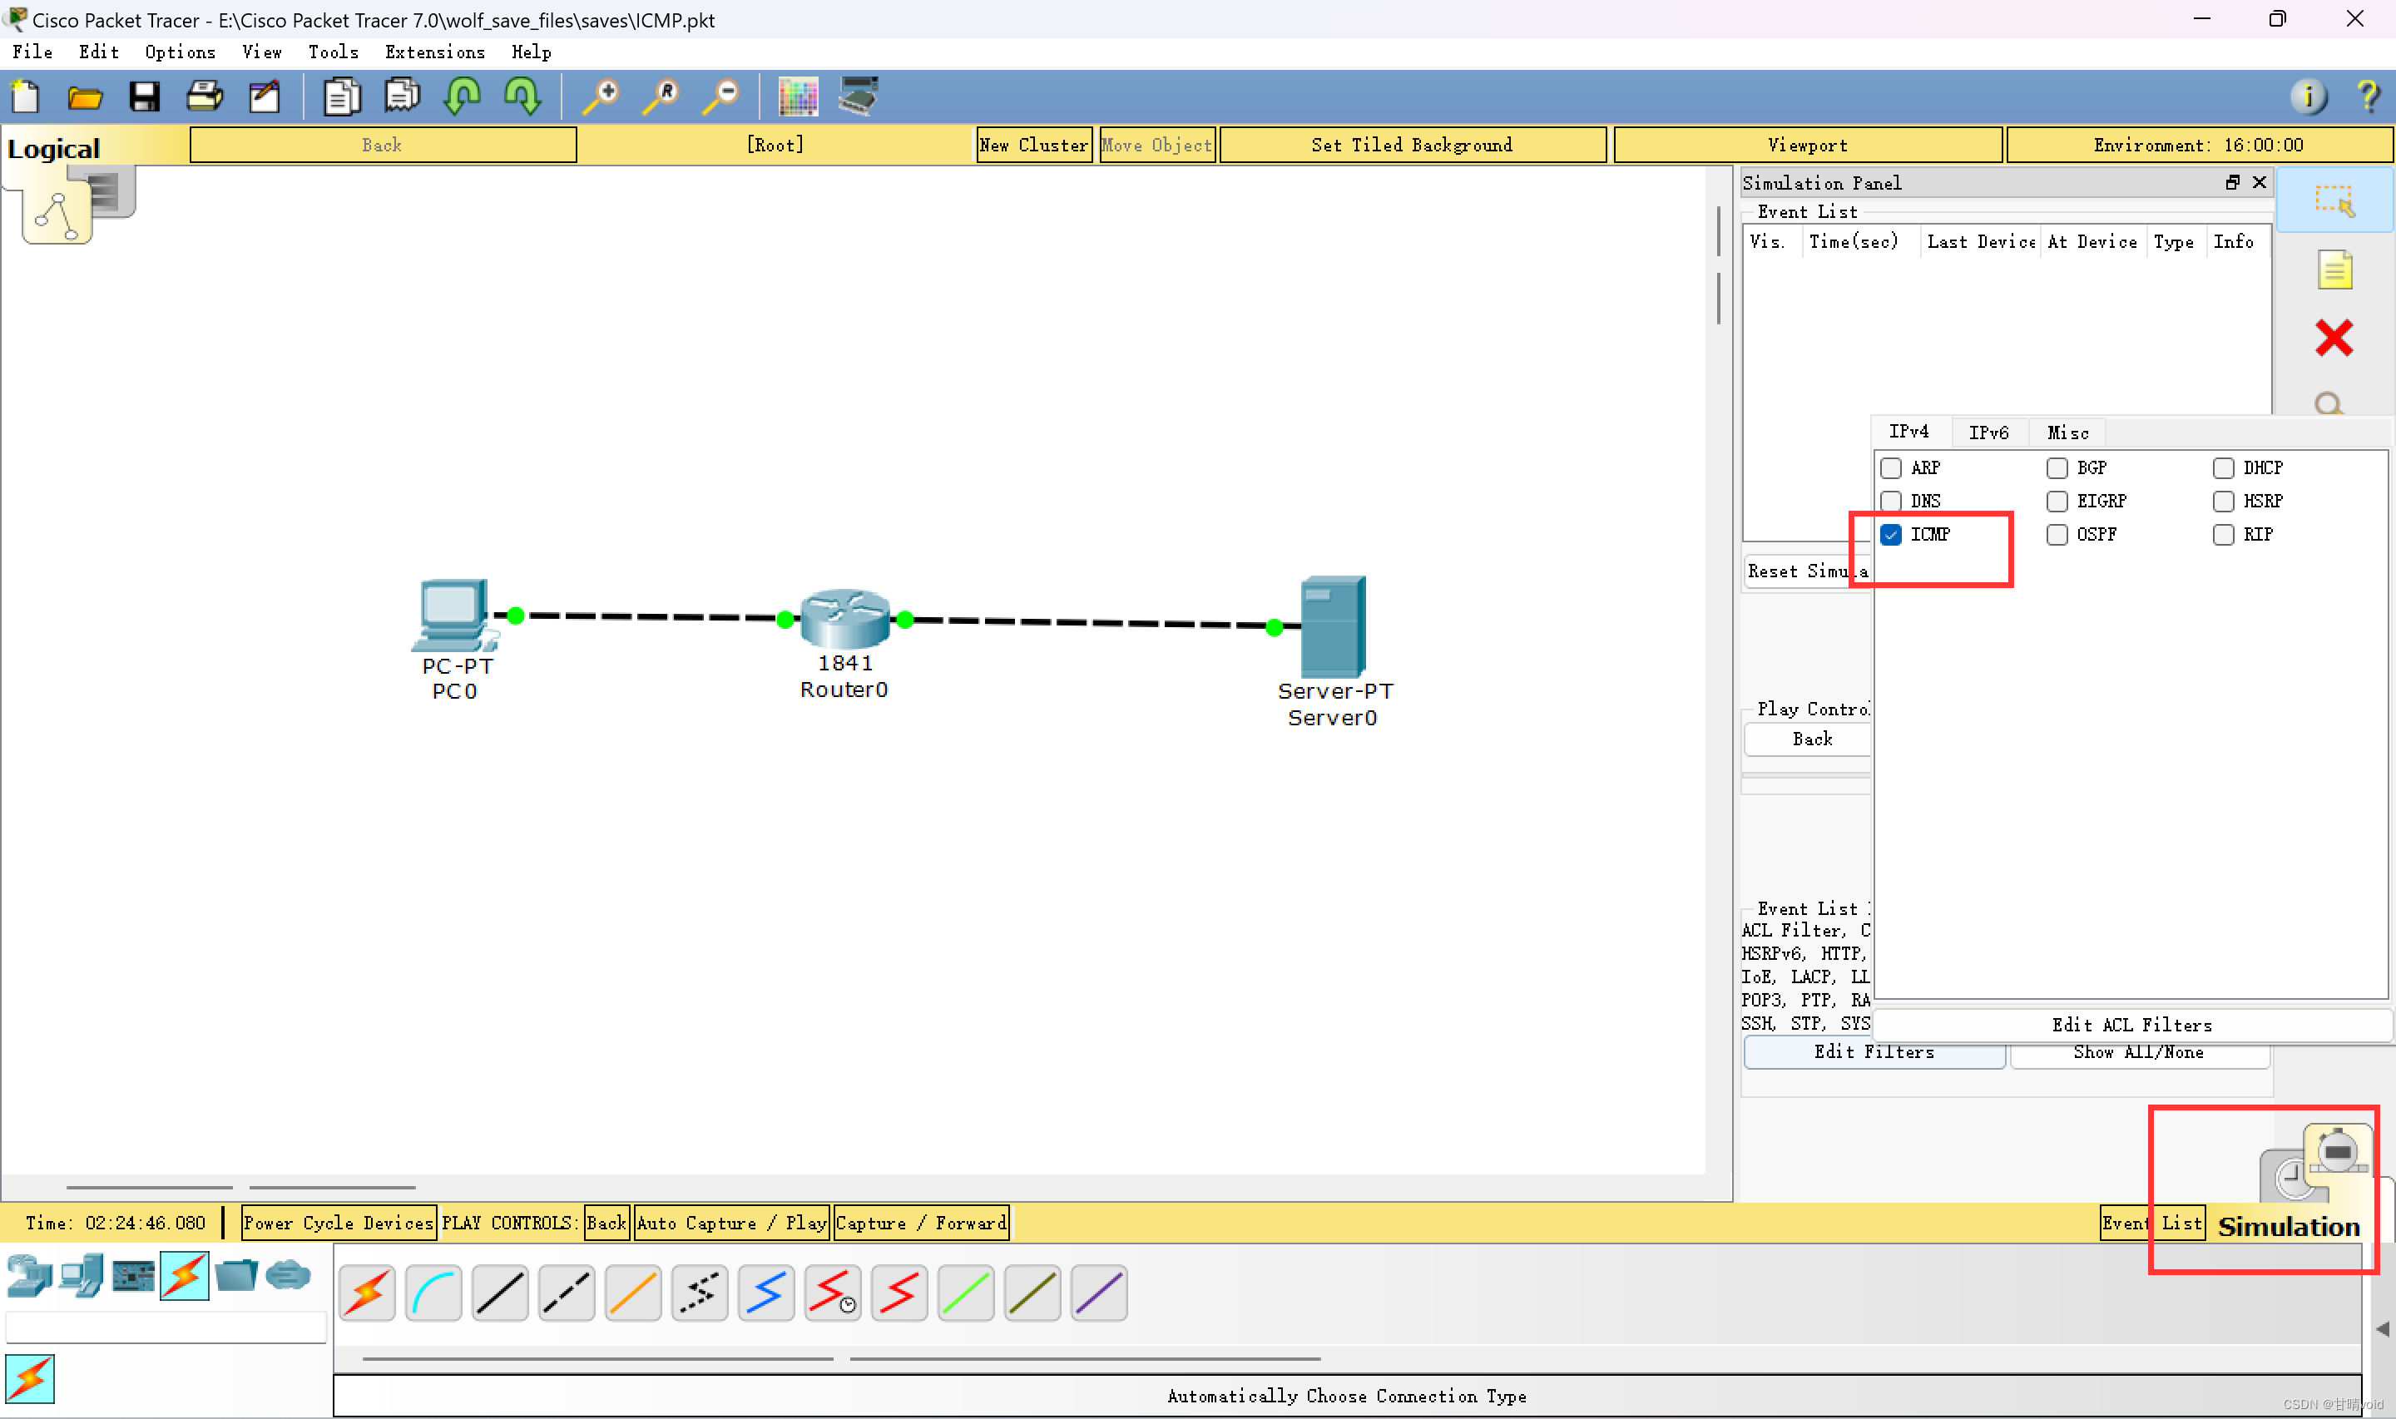This screenshot has height=1419, width=2396.
Task: Select the Multiuser Connection cloud icon
Action: click(288, 1276)
